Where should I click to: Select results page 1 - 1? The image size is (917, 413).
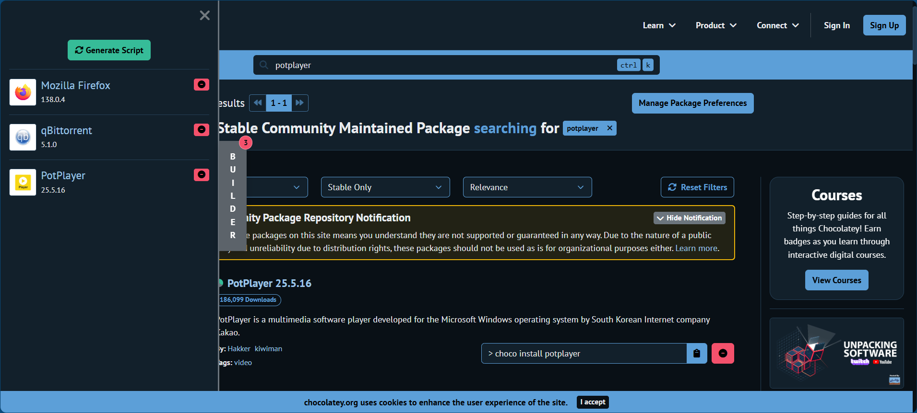(279, 103)
